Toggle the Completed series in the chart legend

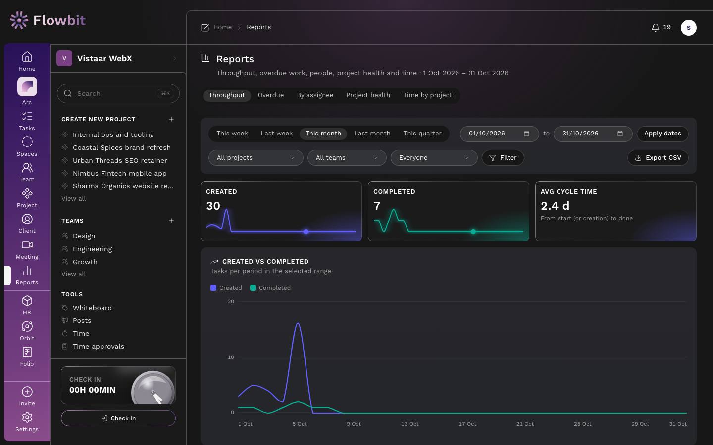point(270,288)
